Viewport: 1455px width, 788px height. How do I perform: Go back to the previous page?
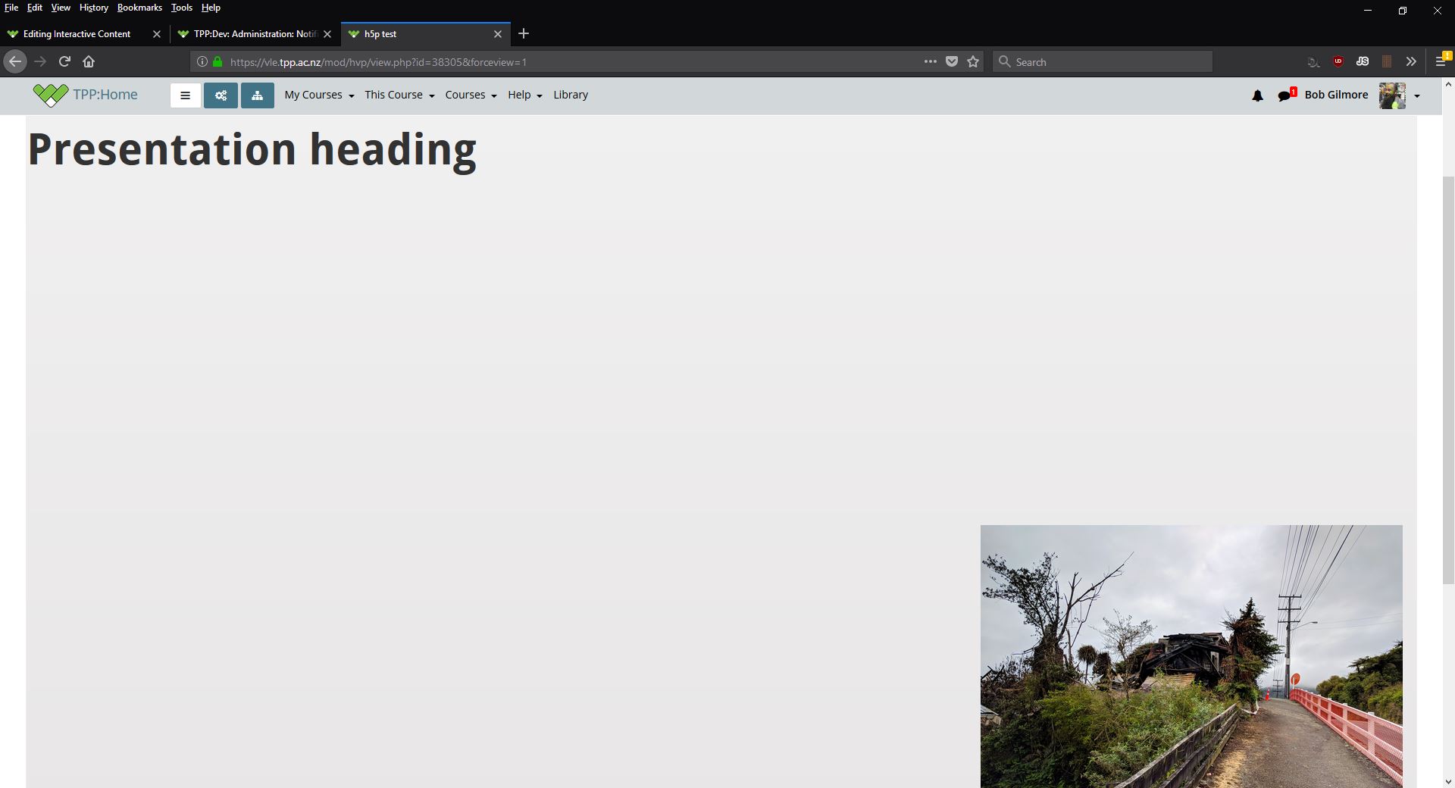pos(14,61)
